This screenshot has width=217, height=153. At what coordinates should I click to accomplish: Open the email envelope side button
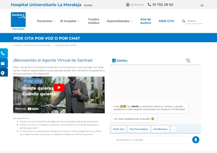pos(4,63)
